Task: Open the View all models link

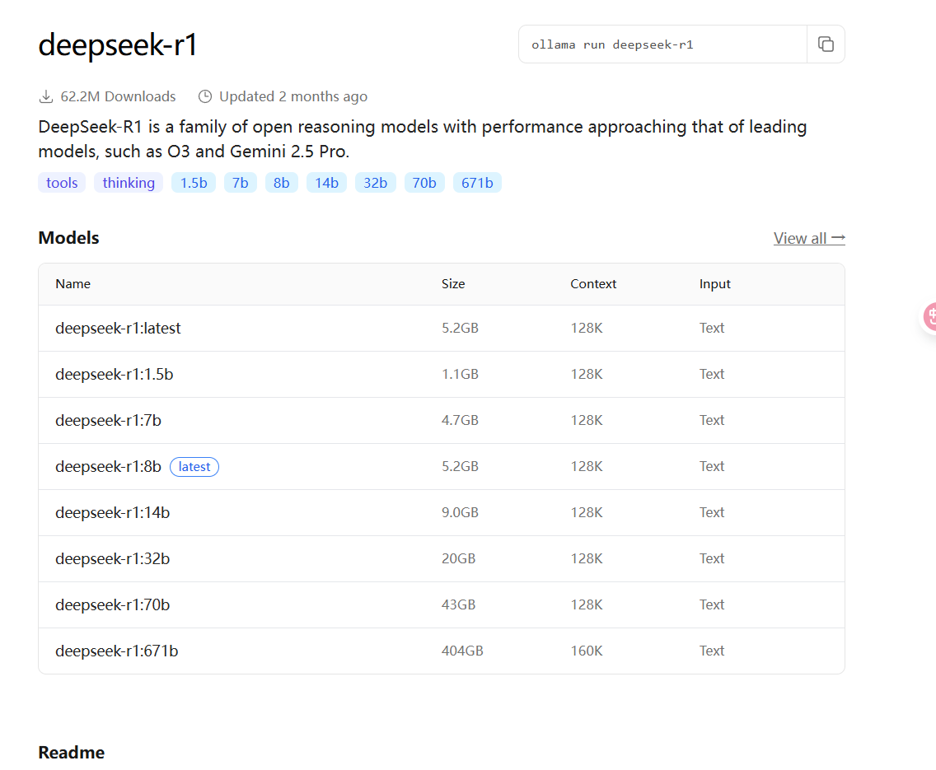Action: (809, 238)
